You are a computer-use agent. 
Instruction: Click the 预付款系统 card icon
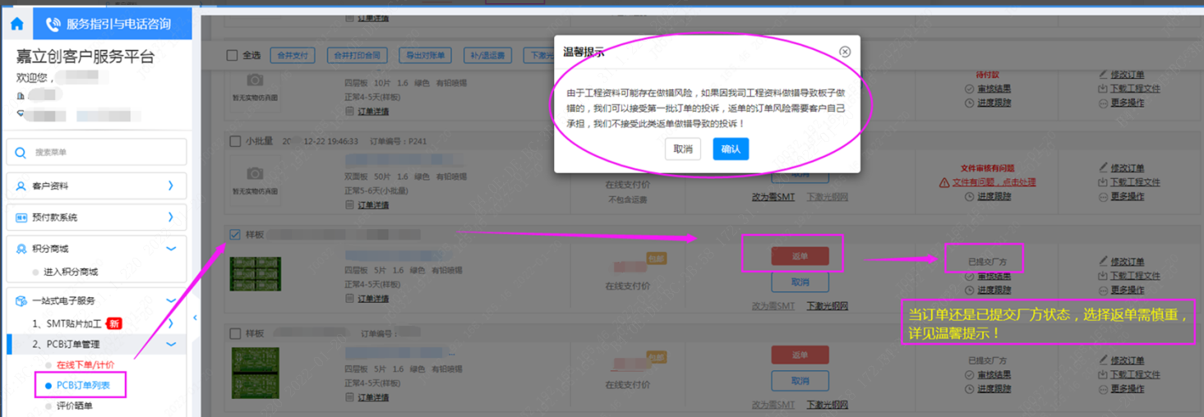click(x=21, y=218)
